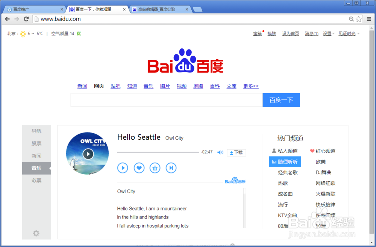Select 股票 in the left sidebar
The height and width of the screenshot is (247, 376).
(36, 143)
